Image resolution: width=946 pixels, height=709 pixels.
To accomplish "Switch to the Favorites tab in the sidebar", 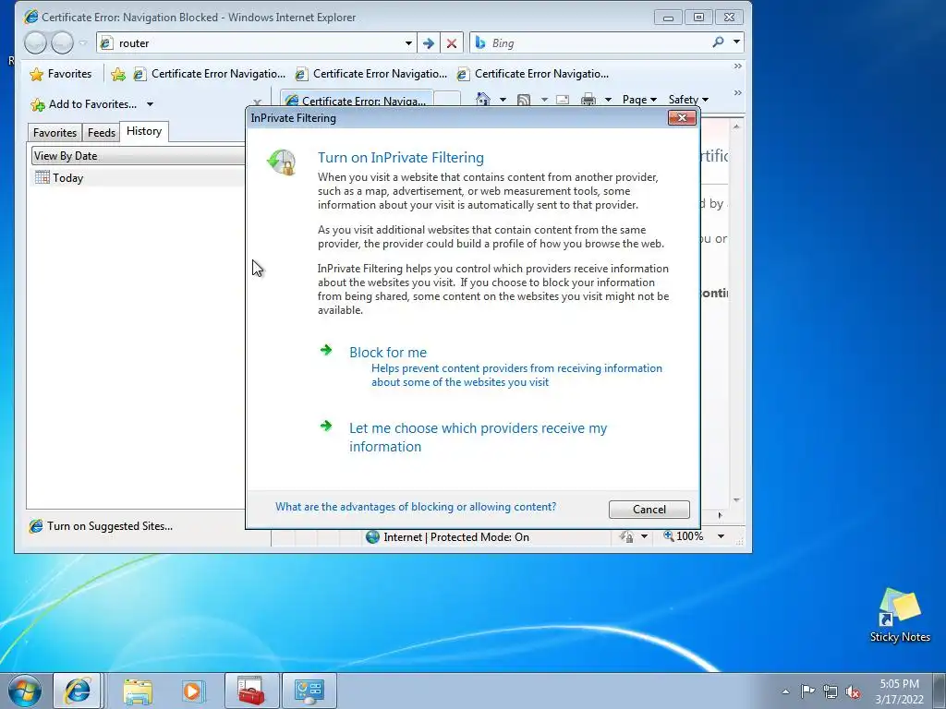I will 55,133.
